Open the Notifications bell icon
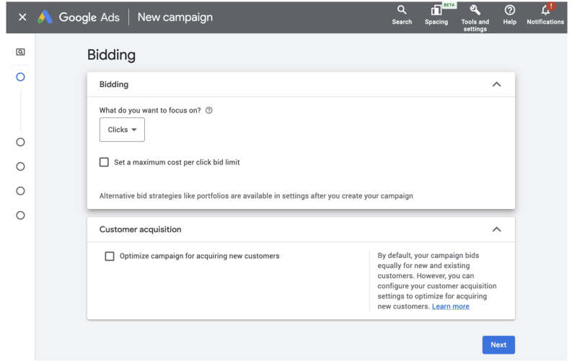The image size is (577, 361). point(545,10)
